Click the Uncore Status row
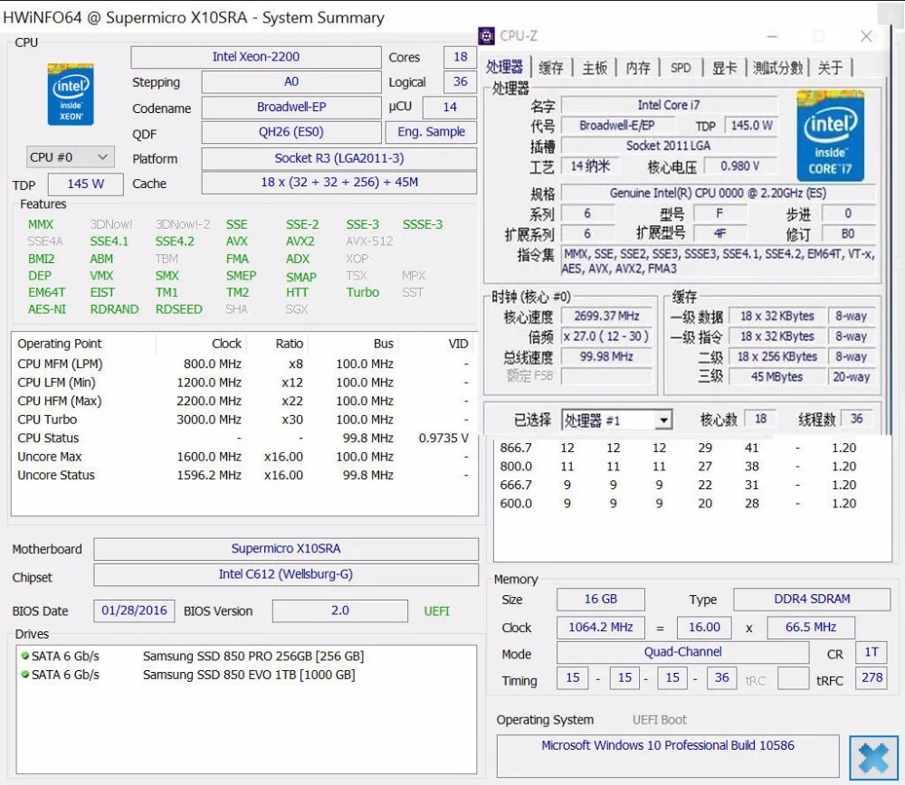Viewport: 905px width, 785px height. tap(243, 476)
